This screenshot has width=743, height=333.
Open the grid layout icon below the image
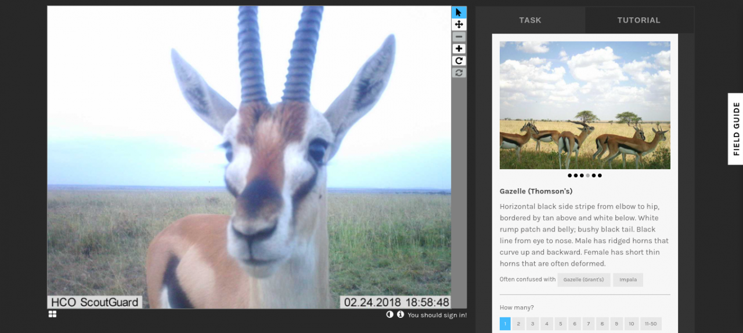click(52, 314)
